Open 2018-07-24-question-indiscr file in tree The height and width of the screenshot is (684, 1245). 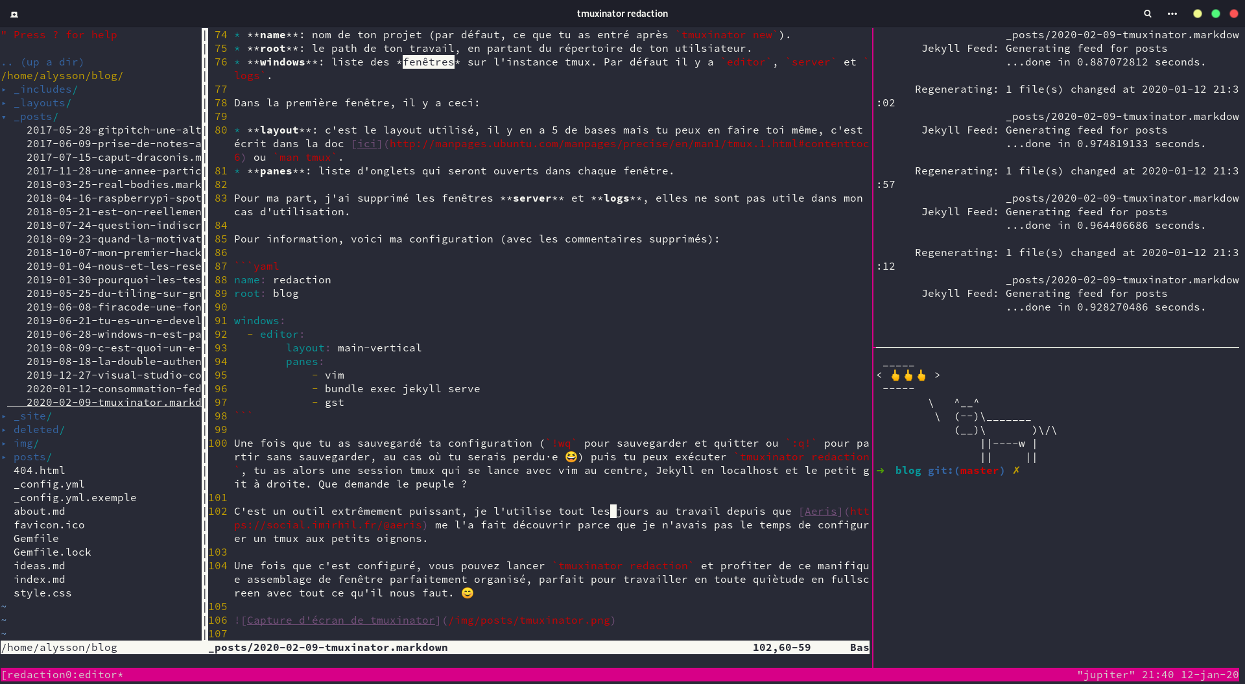[x=114, y=226]
